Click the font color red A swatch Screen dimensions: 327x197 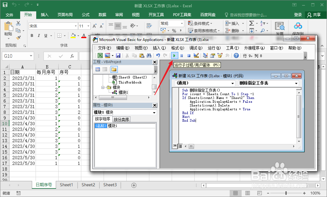point(84,36)
